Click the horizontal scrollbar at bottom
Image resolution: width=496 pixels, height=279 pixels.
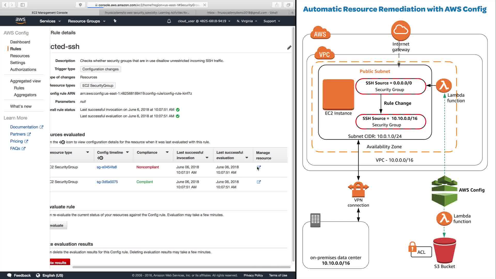pos(181,267)
